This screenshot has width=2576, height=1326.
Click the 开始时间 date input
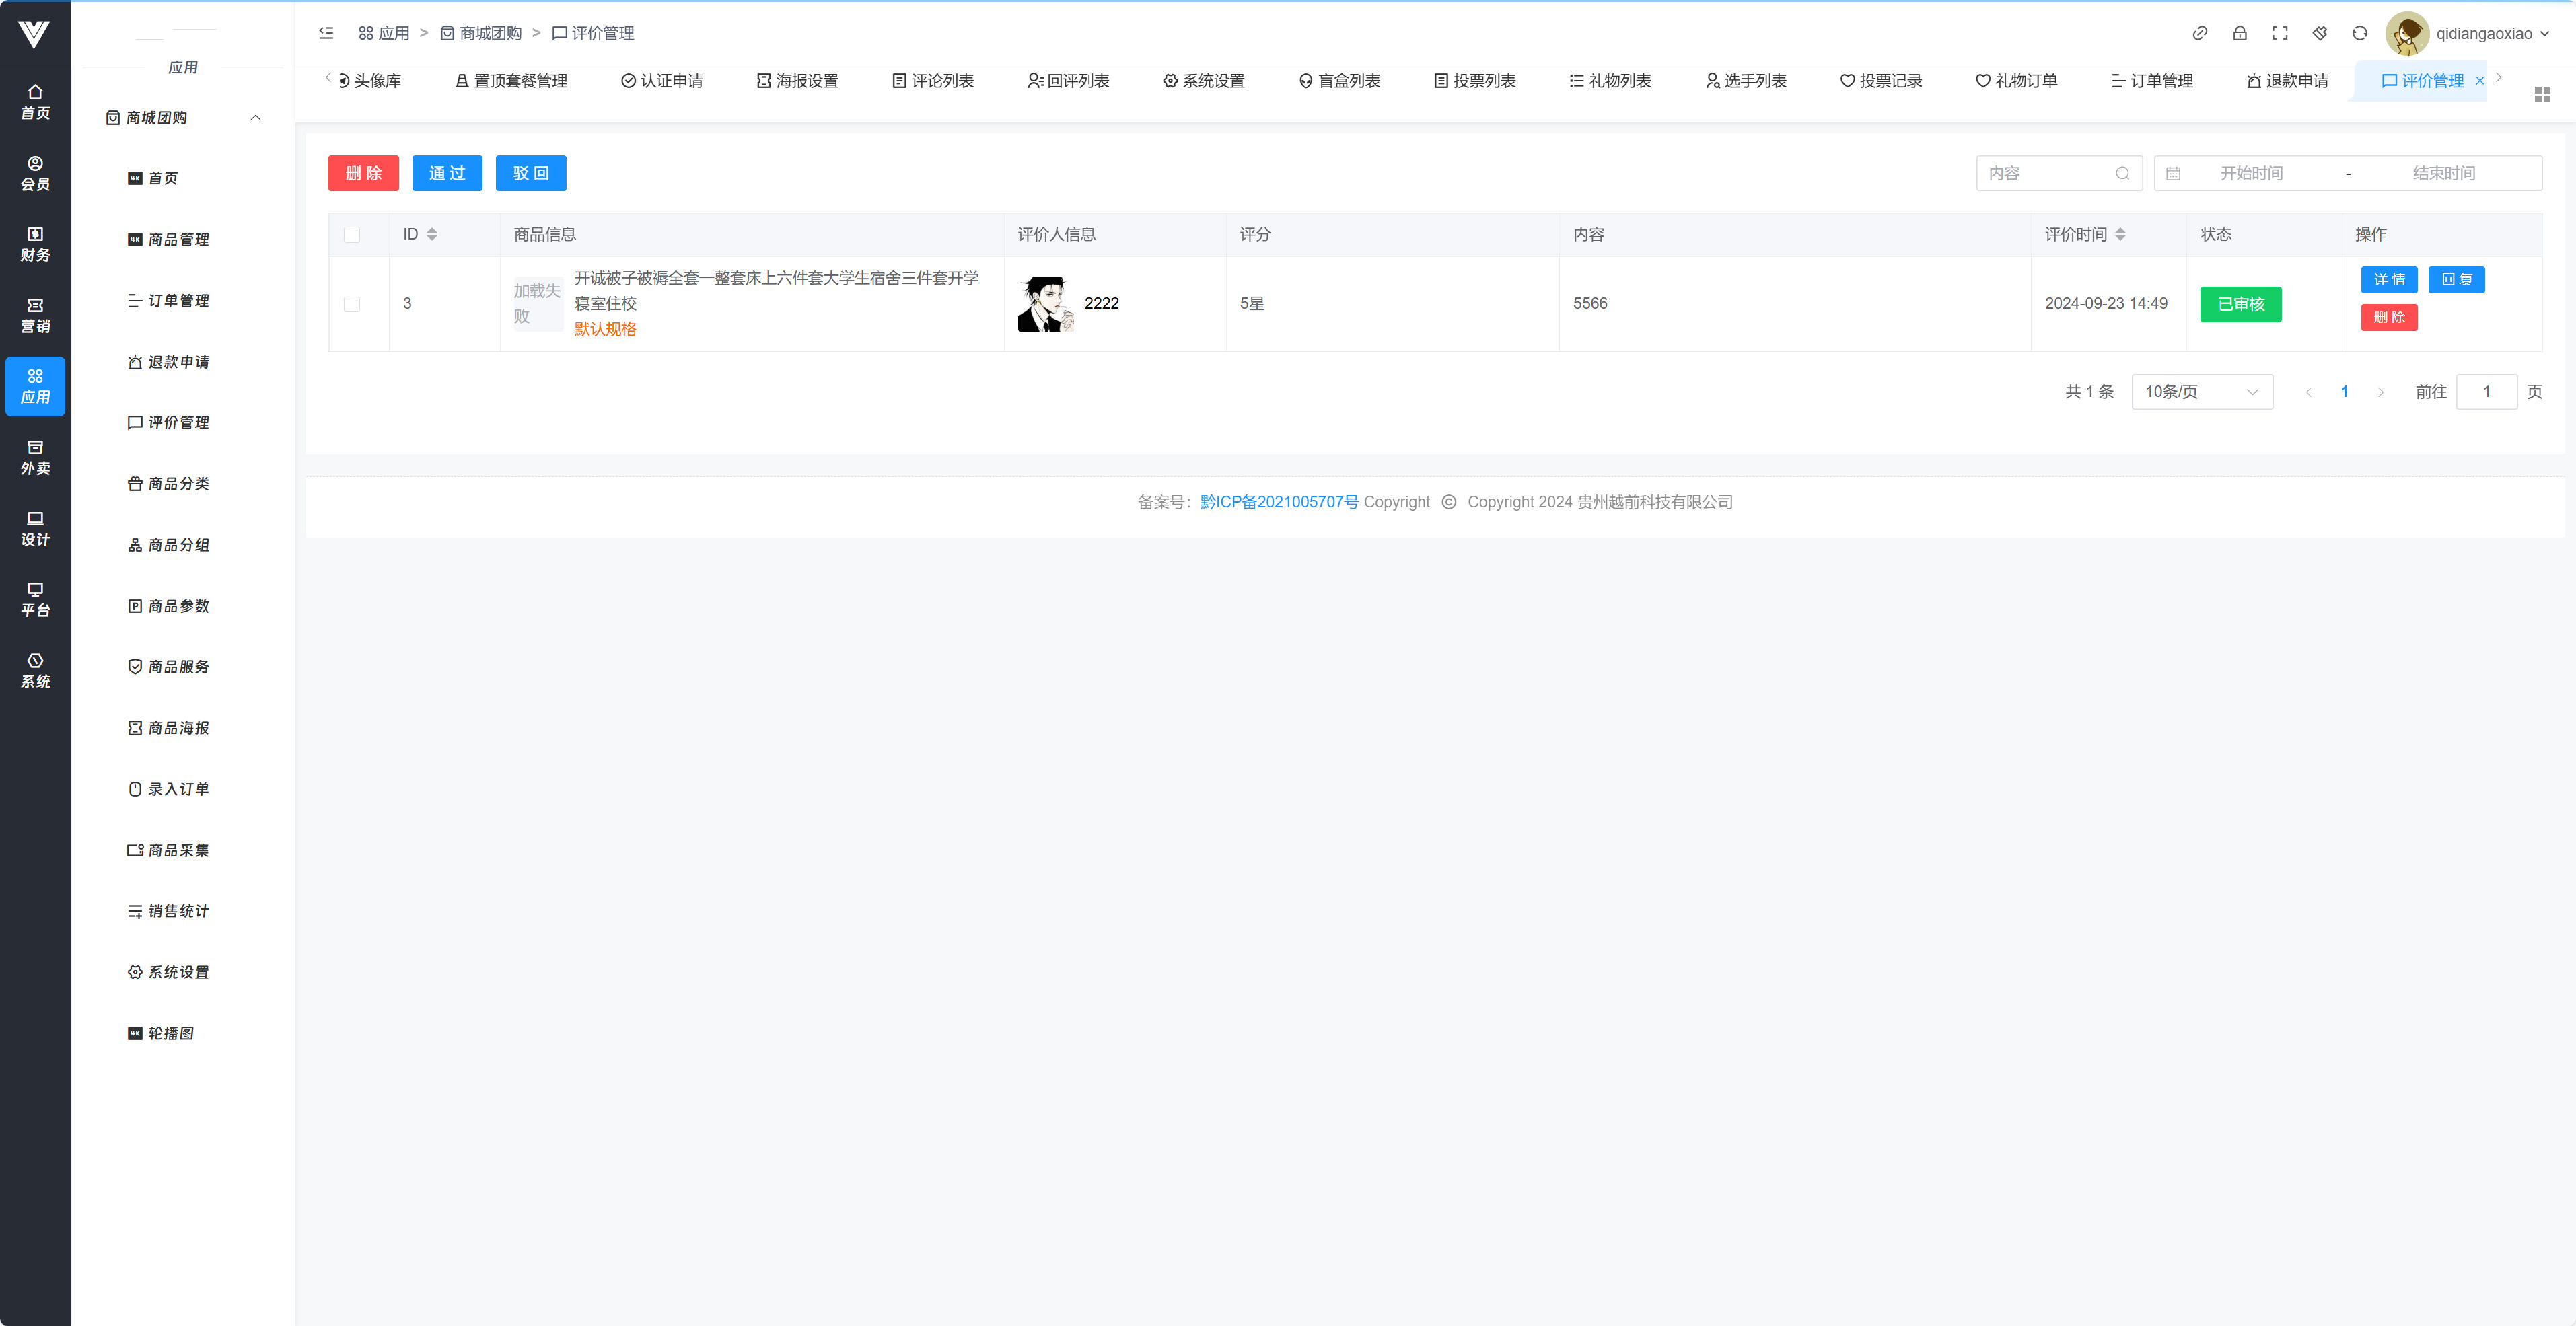(x=2251, y=173)
